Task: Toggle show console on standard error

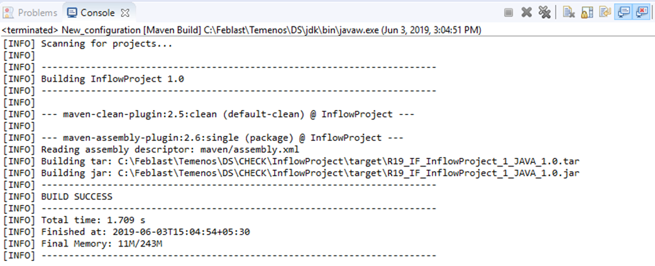Action: click(641, 12)
